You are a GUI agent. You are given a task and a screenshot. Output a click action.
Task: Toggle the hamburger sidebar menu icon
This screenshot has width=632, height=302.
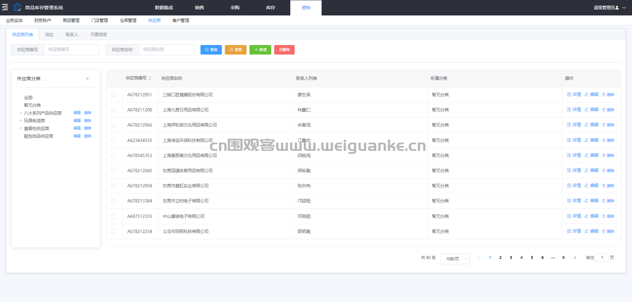5,7
